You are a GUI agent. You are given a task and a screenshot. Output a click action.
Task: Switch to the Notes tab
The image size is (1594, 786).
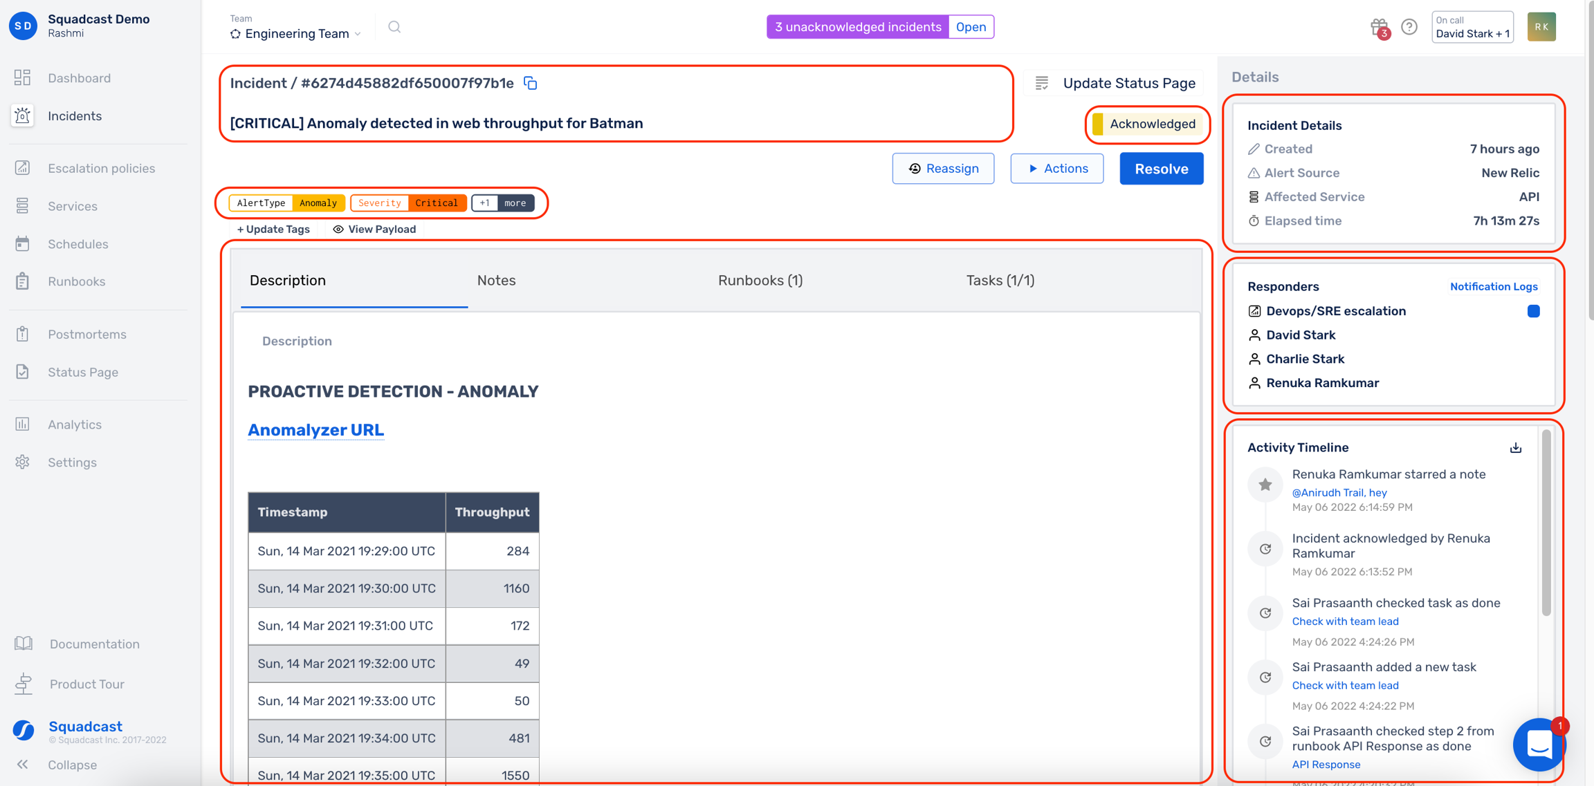point(496,280)
